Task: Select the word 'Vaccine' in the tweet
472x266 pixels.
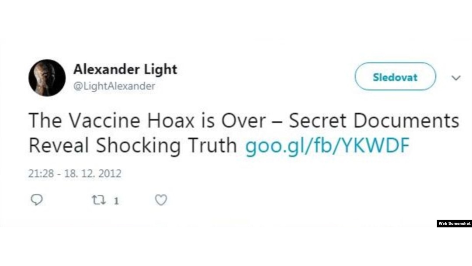Action: pos(105,120)
